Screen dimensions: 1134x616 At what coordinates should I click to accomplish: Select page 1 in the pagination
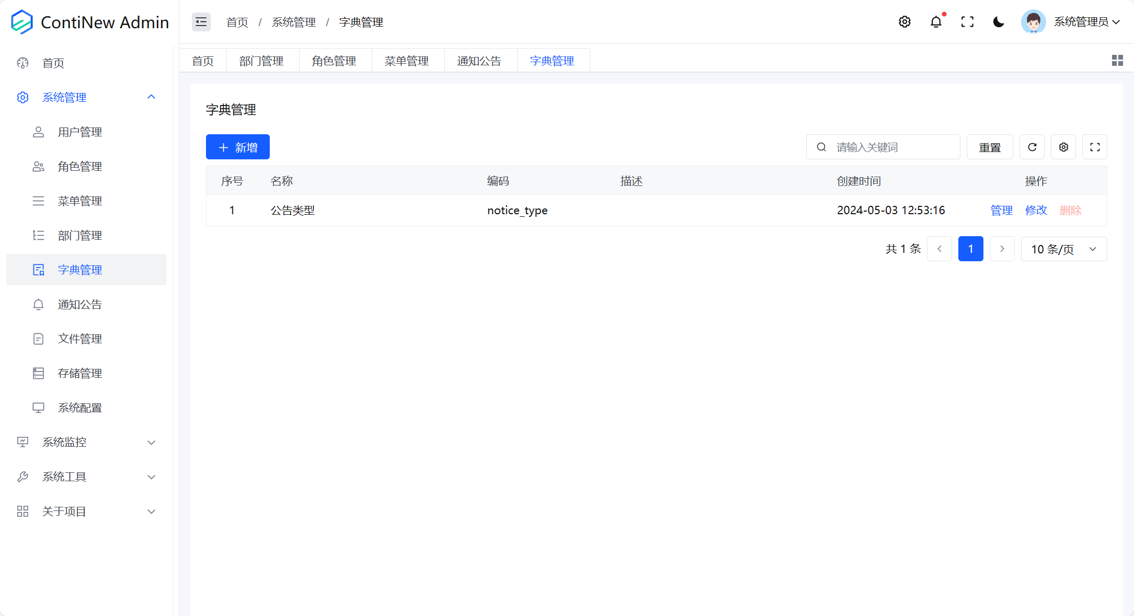(x=971, y=249)
